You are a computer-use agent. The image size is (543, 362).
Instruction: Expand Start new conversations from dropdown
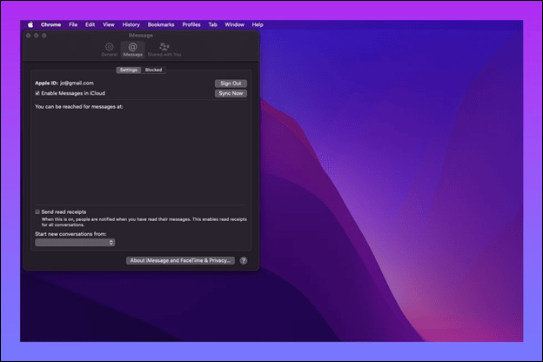pos(75,242)
